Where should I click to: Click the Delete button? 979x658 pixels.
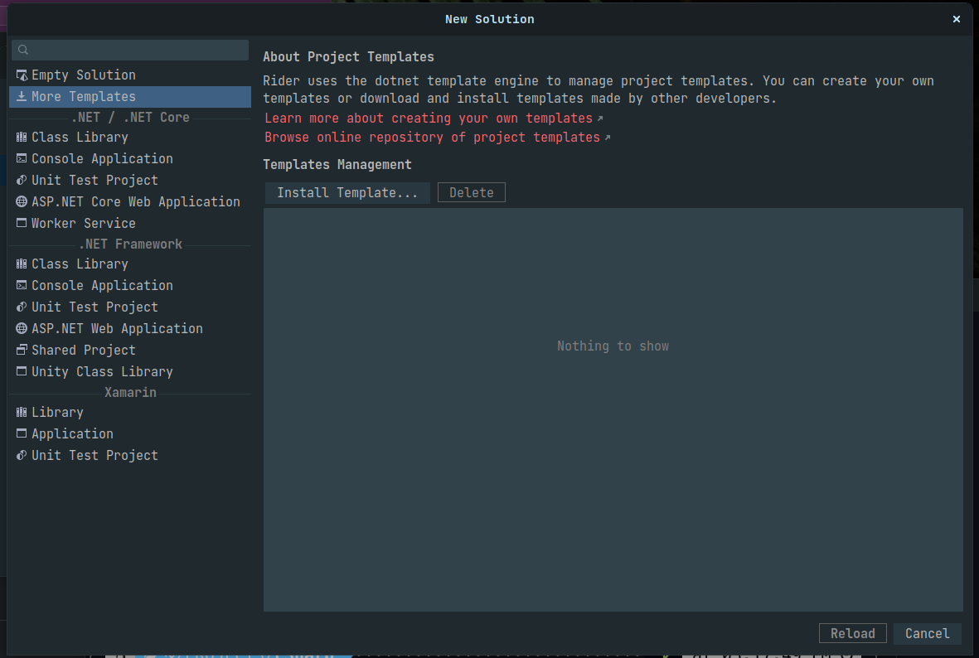pos(472,192)
